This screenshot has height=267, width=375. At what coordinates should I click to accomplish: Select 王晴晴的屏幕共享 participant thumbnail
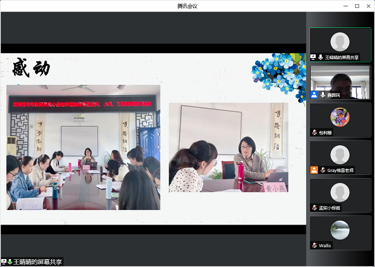[x=340, y=42]
